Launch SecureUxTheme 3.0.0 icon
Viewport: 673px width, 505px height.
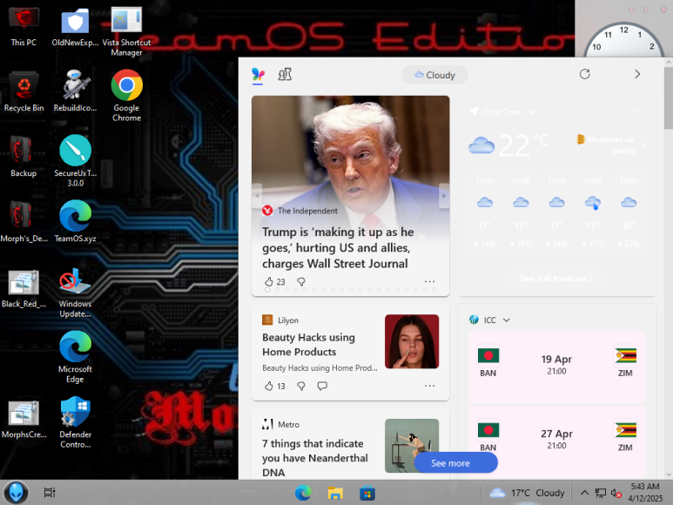(x=75, y=161)
